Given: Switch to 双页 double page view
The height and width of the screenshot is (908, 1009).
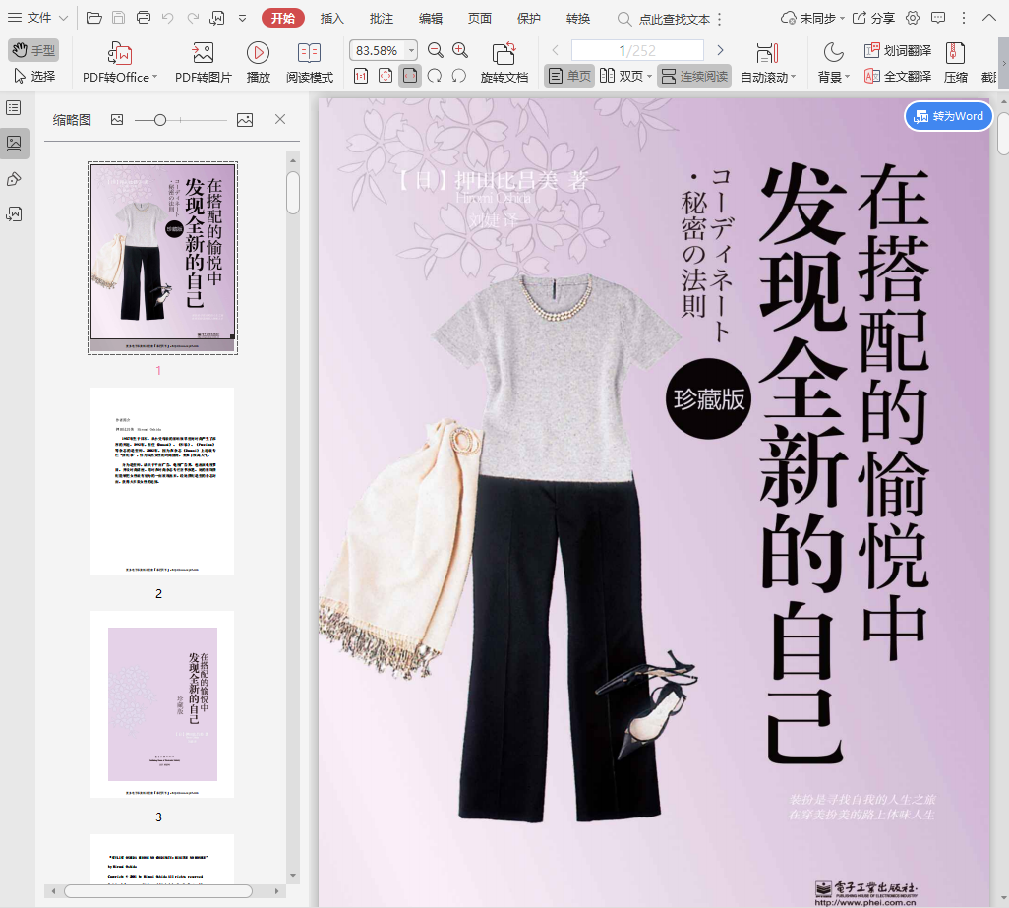Looking at the screenshot, I should coord(621,76).
